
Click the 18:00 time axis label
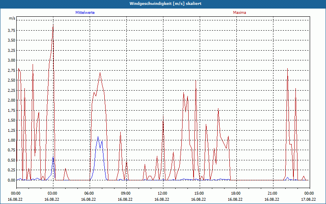click(235, 193)
